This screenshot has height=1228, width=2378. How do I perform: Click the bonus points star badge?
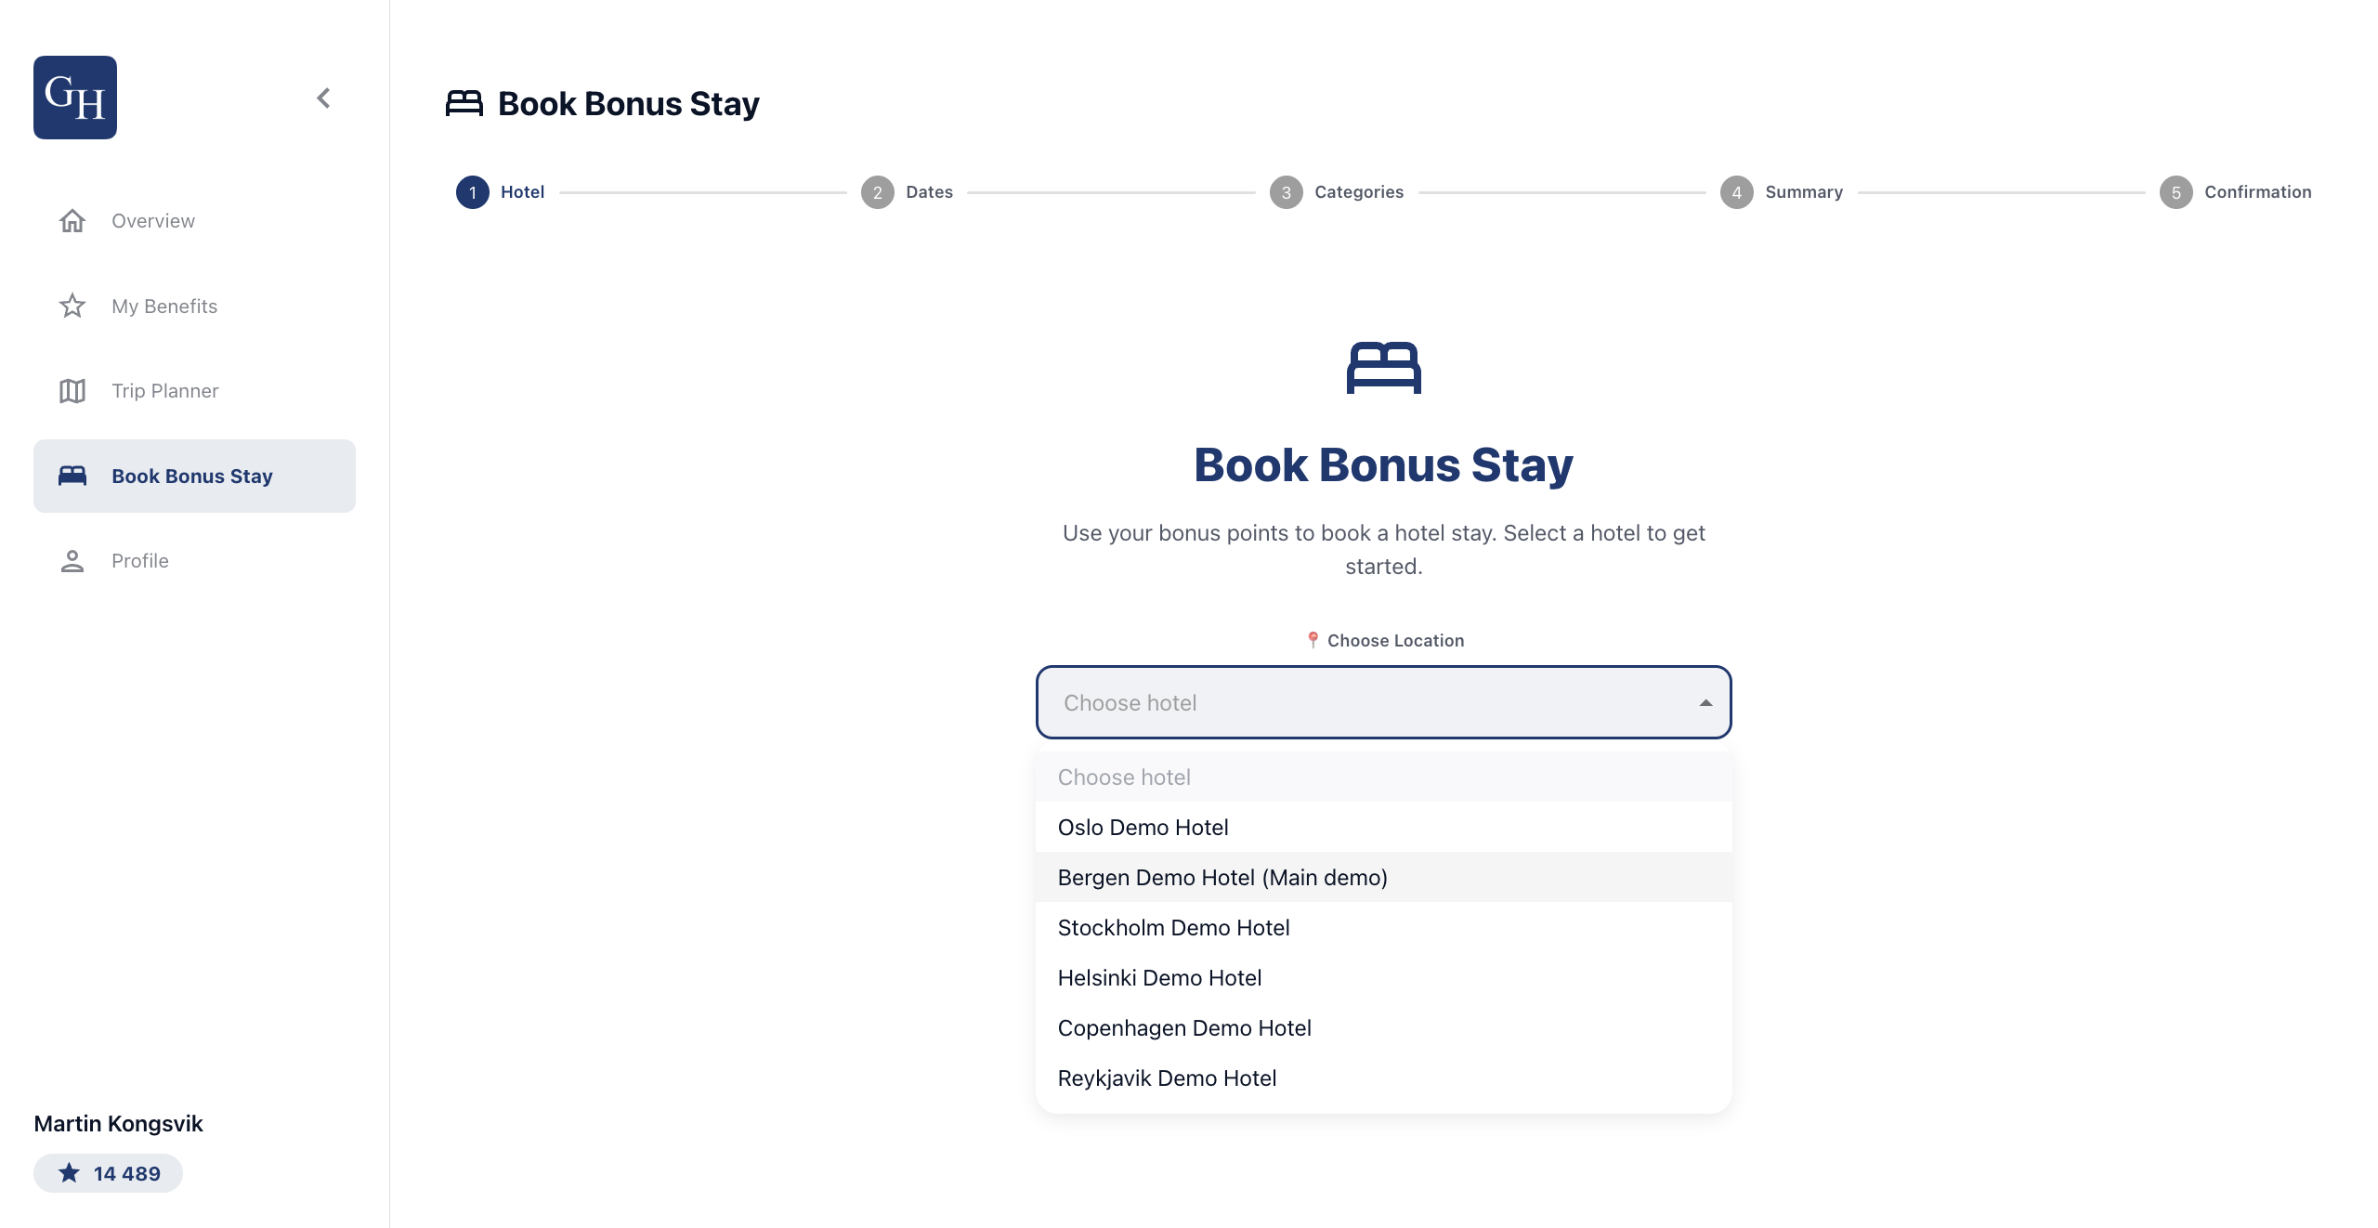click(x=108, y=1173)
